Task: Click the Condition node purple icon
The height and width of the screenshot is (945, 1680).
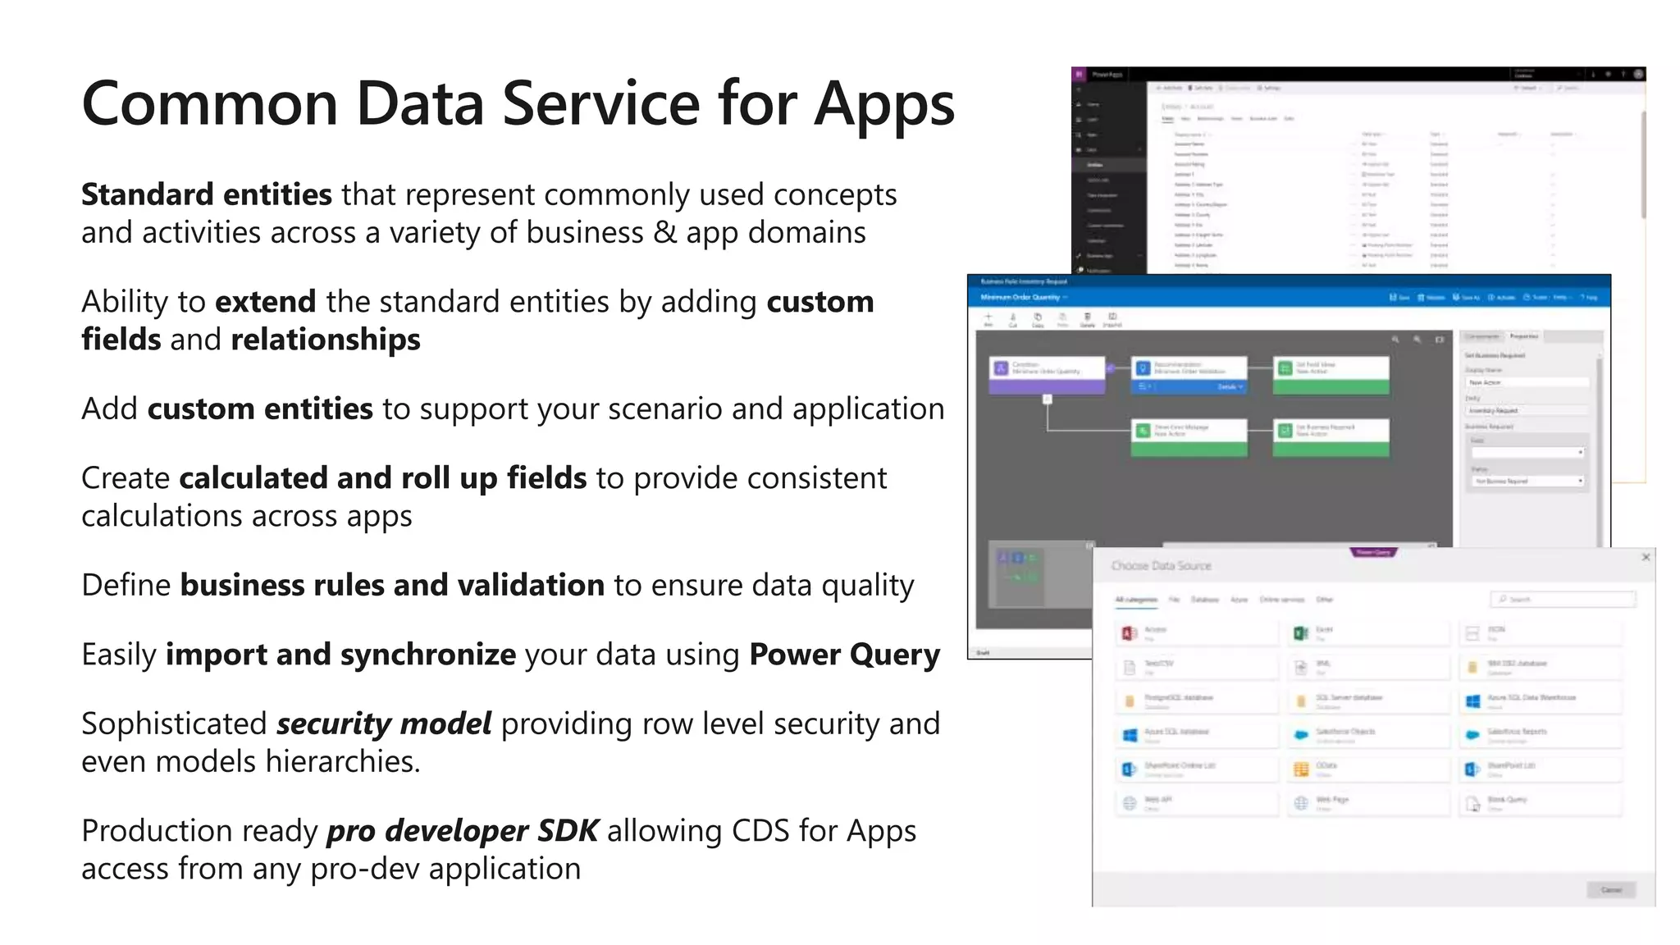Action: (1001, 368)
